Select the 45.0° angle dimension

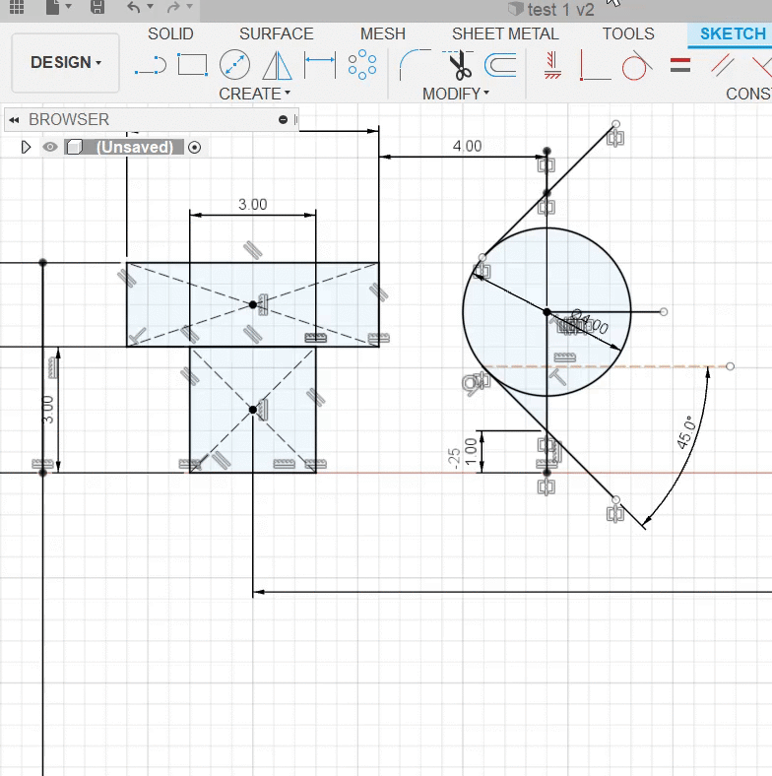coord(686,432)
